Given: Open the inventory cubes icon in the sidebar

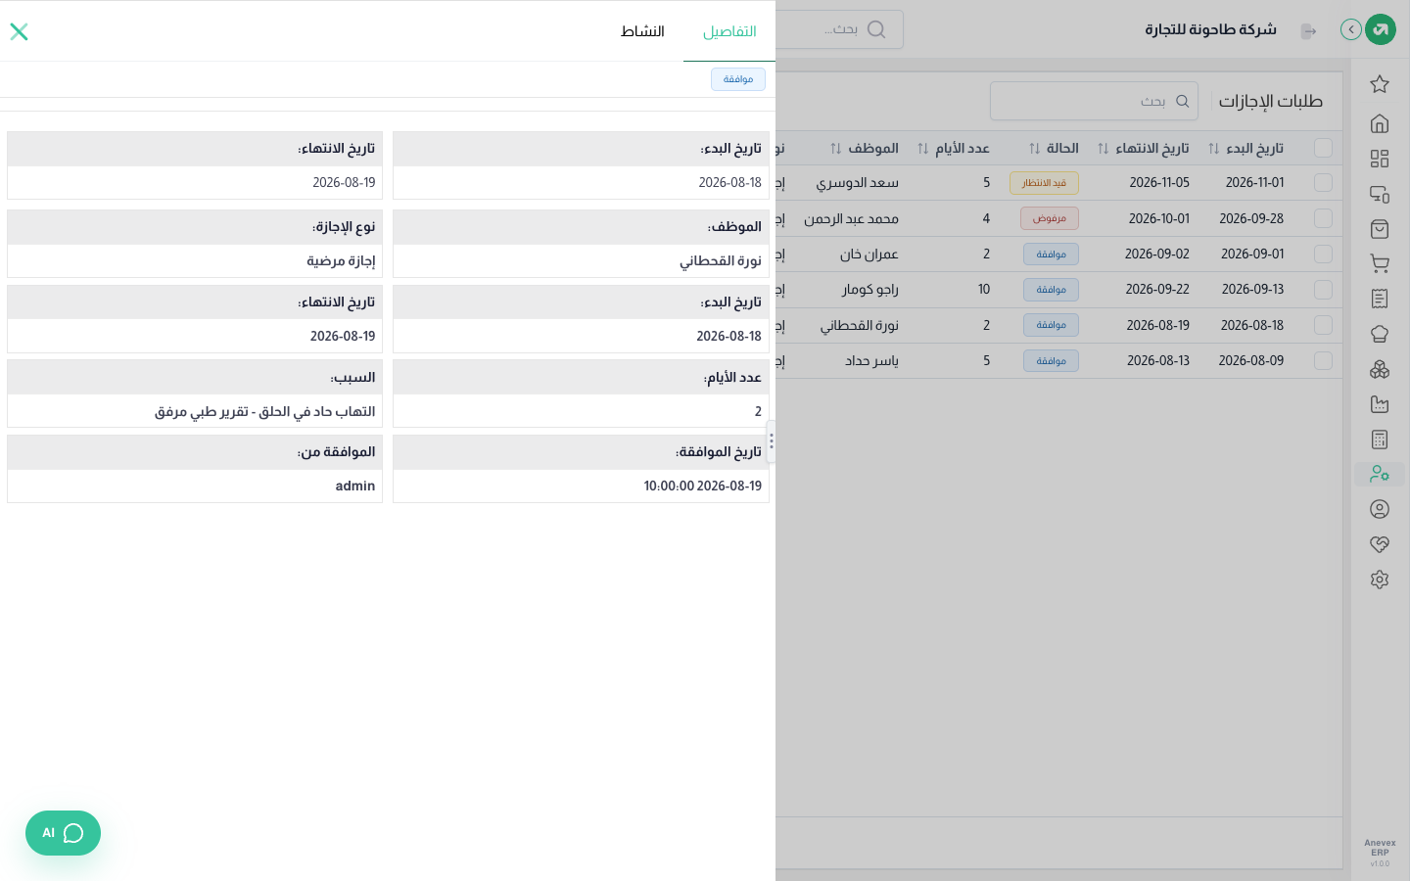Looking at the screenshot, I should pyautogui.click(x=1380, y=369).
